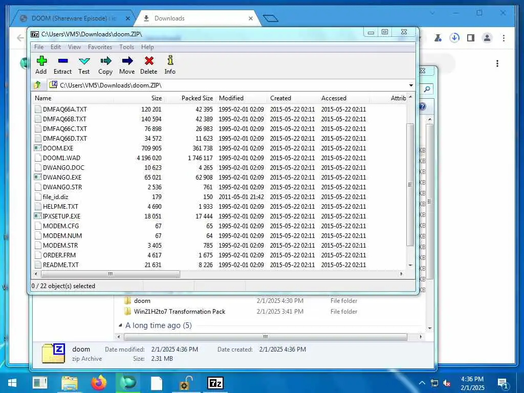Open the Tools menu in 7-Zip

[x=127, y=47]
